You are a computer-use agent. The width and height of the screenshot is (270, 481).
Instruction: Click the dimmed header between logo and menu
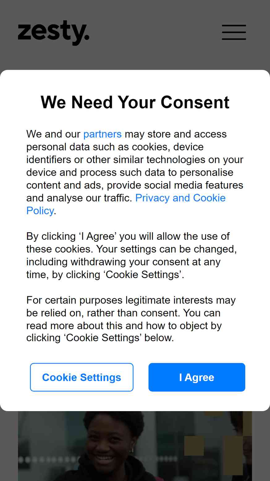click(x=155, y=32)
